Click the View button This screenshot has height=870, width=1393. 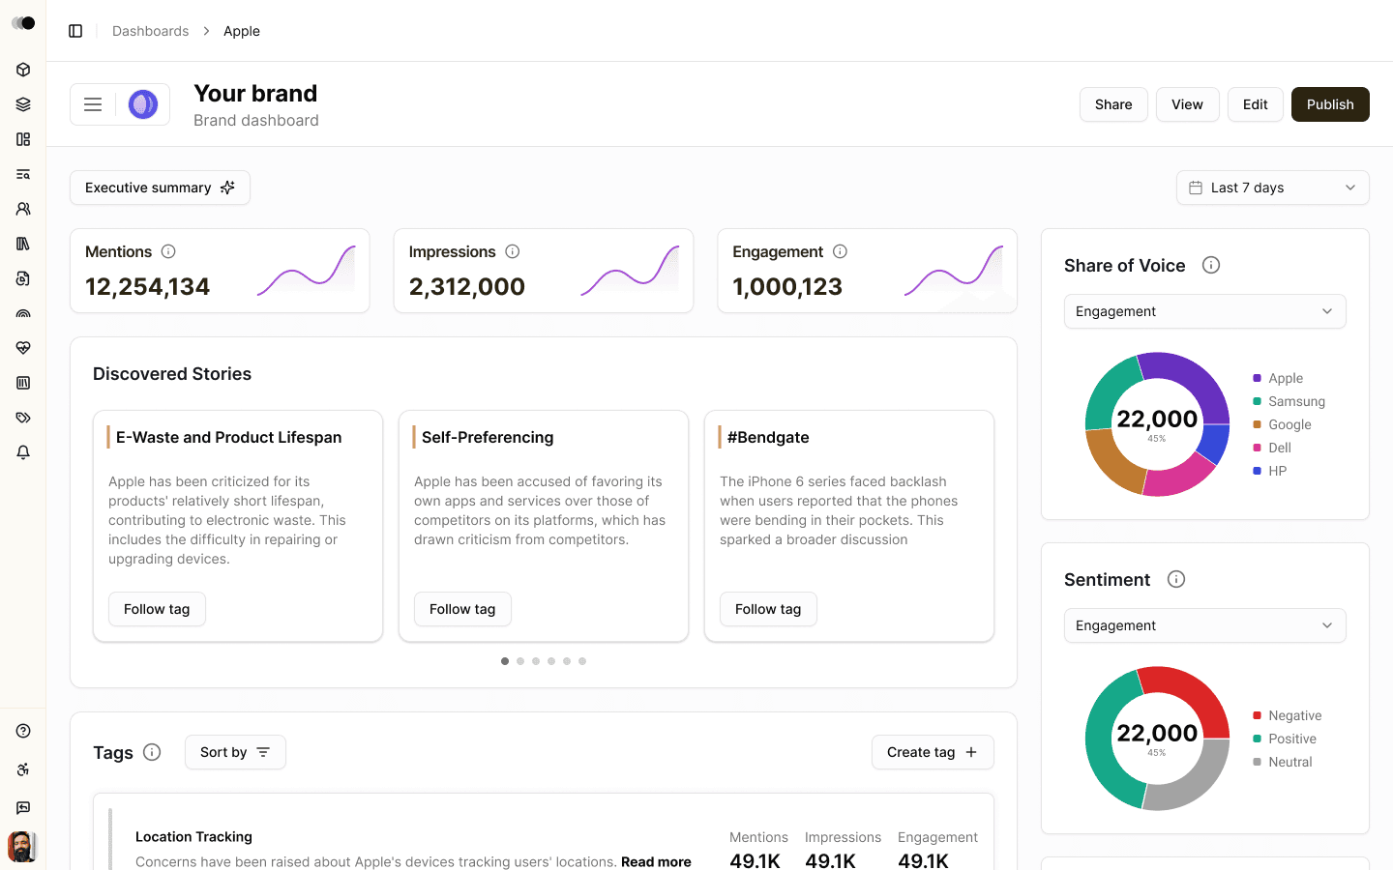click(x=1187, y=104)
